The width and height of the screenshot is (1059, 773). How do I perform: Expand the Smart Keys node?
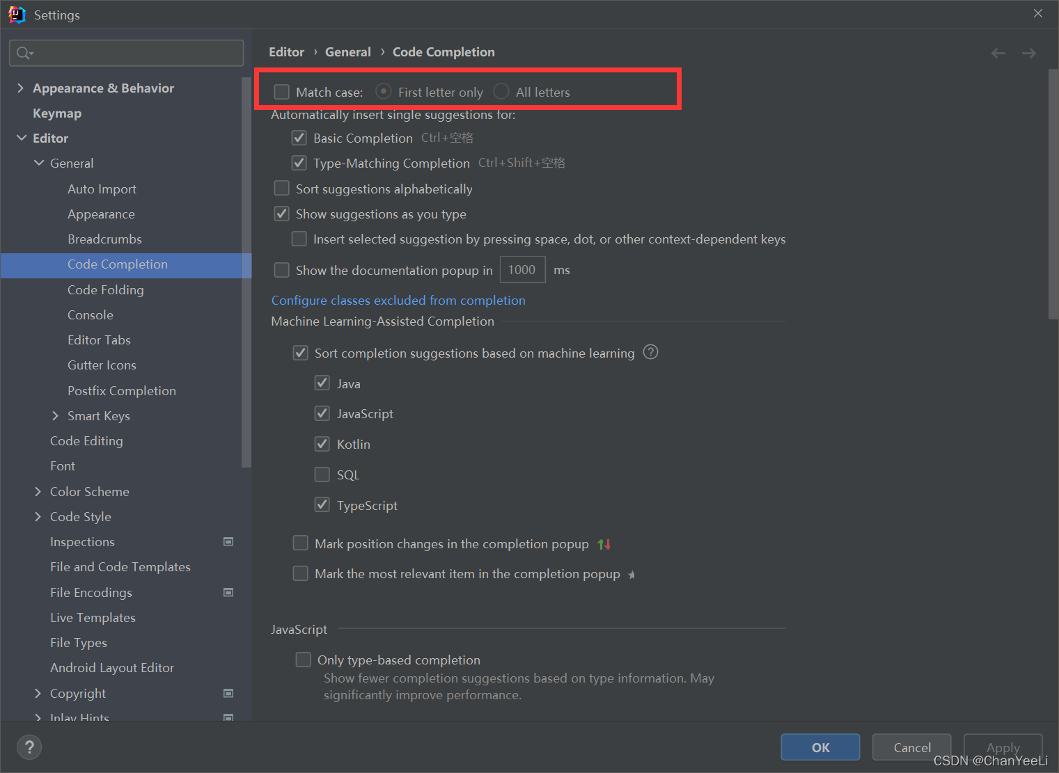coord(56,415)
